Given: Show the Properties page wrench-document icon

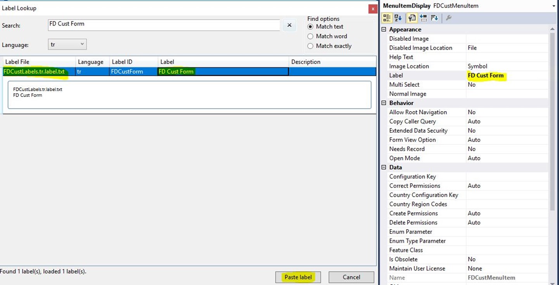Looking at the screenshot, I should 412,18.
